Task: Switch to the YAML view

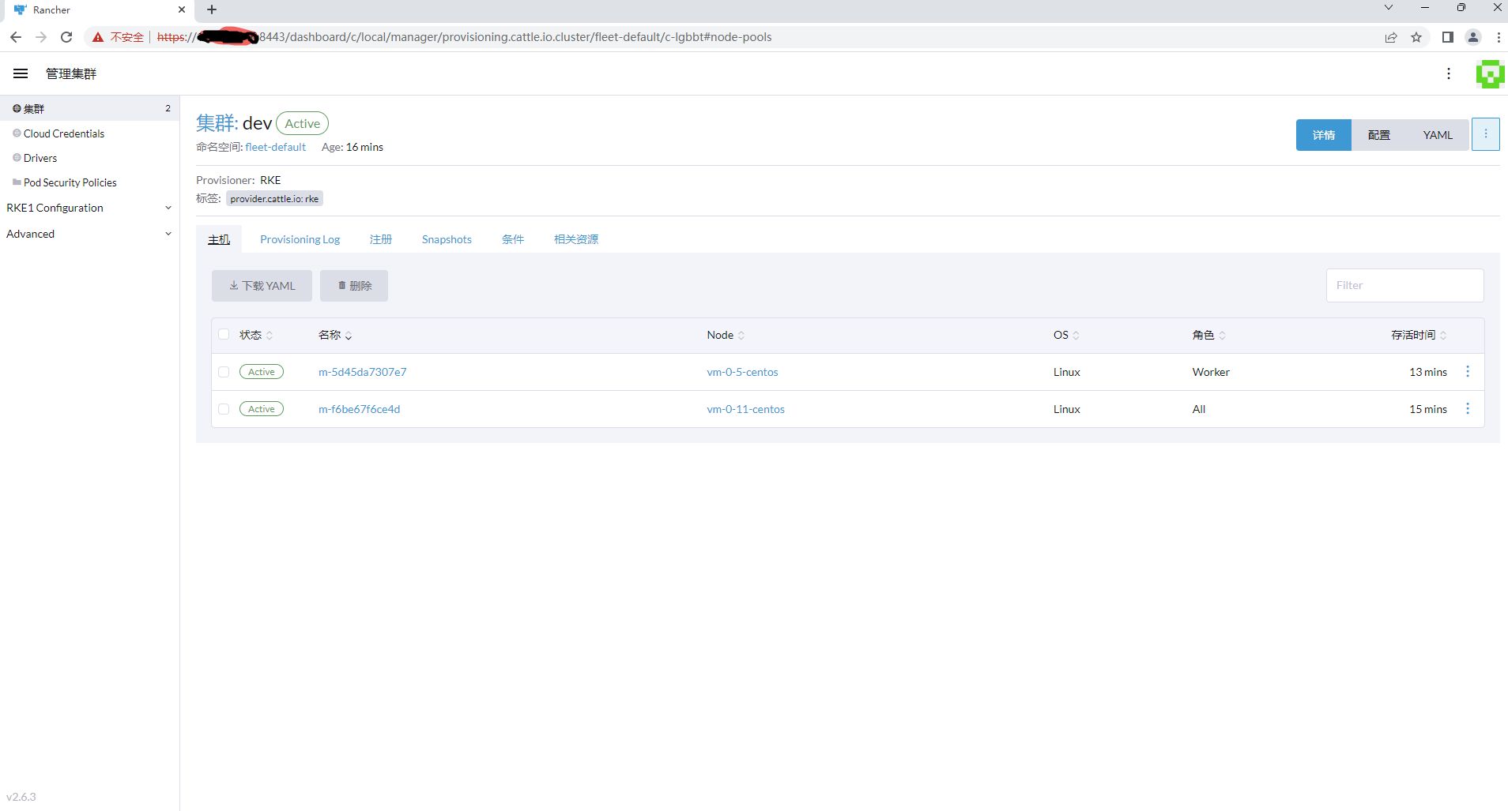Action: coord(1438,135)
